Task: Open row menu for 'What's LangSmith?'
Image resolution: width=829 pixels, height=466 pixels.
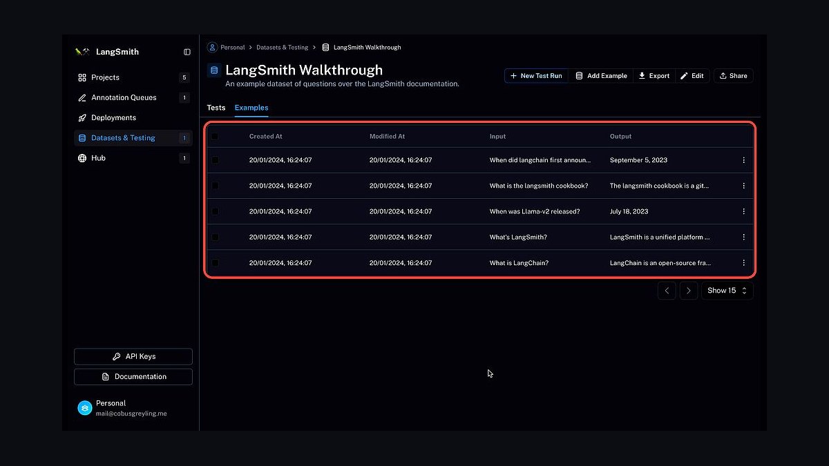Action: click(x=743, y=237)
